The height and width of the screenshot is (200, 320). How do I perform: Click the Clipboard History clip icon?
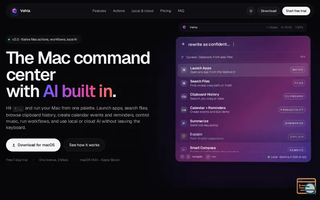coord(184,96)
